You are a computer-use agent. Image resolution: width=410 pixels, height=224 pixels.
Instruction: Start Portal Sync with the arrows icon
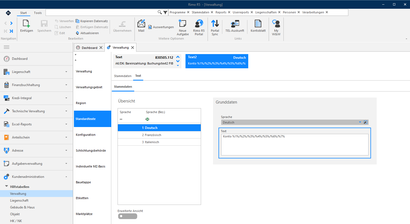pyautogui.click(x=215, y=24)
